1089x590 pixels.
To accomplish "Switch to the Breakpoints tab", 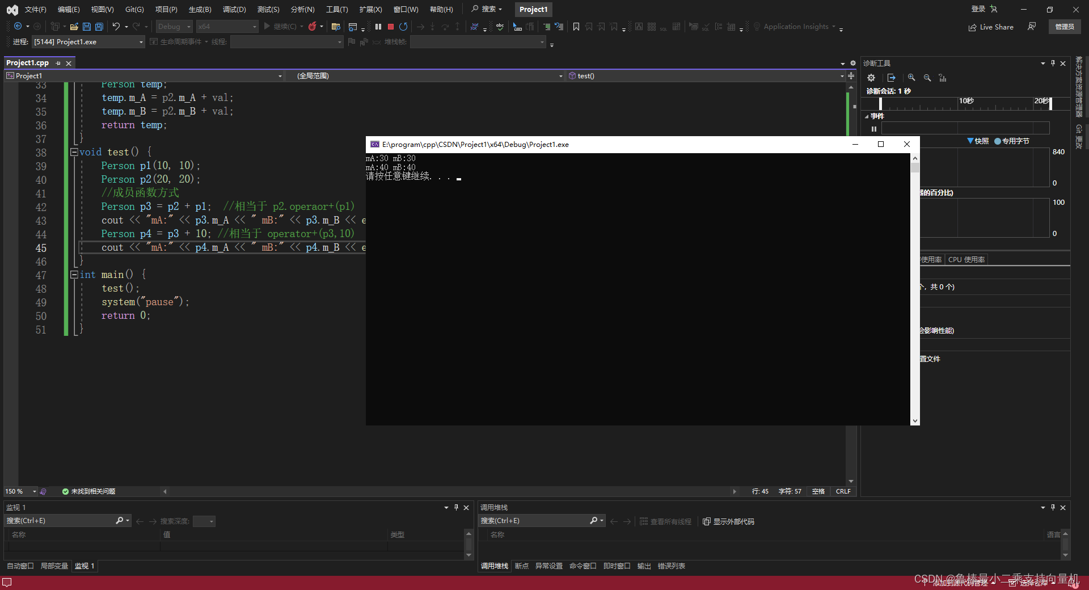I will [x=522, y=566].
